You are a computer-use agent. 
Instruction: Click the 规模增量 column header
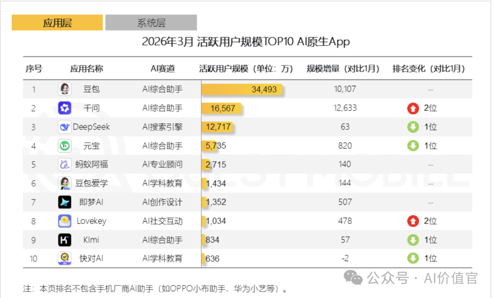coord(343,68)
